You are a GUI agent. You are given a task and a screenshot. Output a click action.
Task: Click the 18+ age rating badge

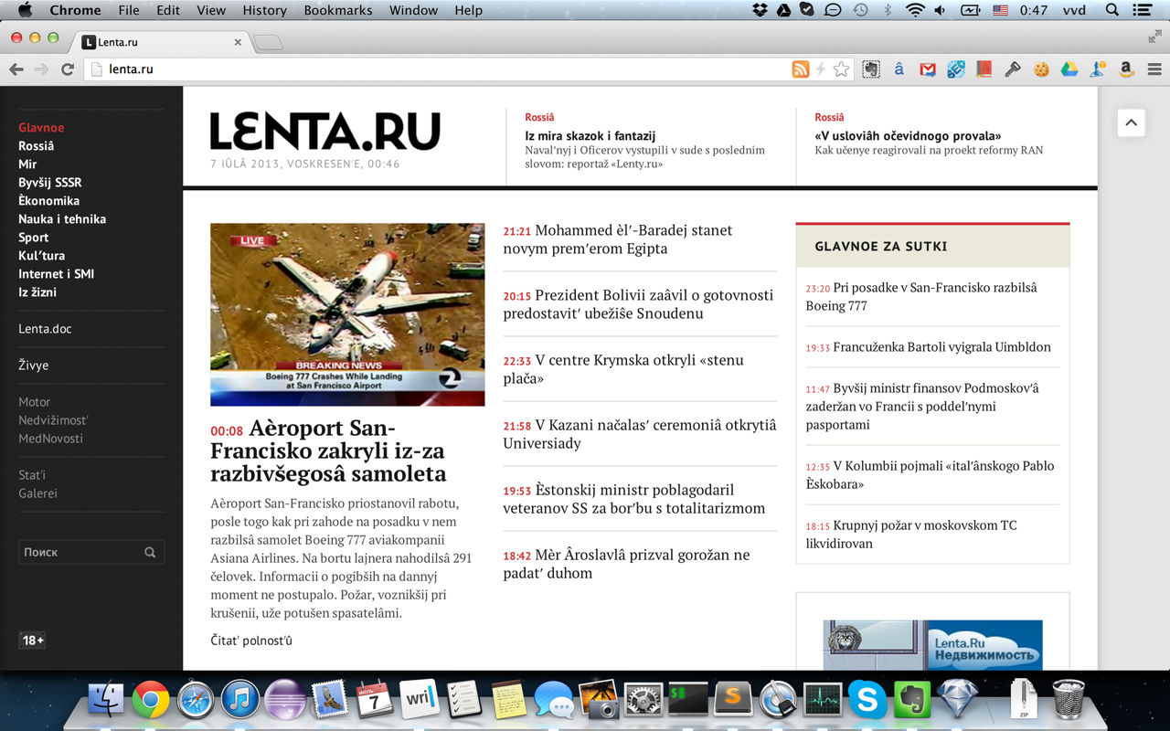[x=32, y=641]
